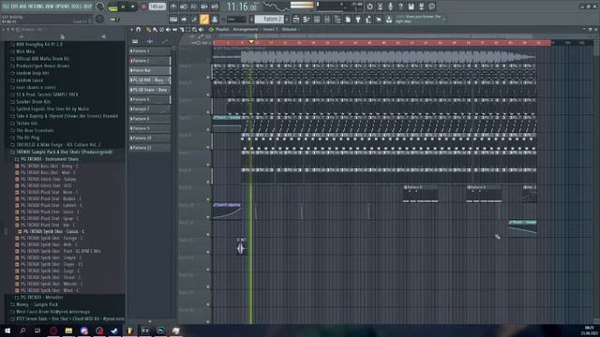Open the PATTERNS menu
Image resolution: width=600 pixels, height=337 pixels.
36,7
